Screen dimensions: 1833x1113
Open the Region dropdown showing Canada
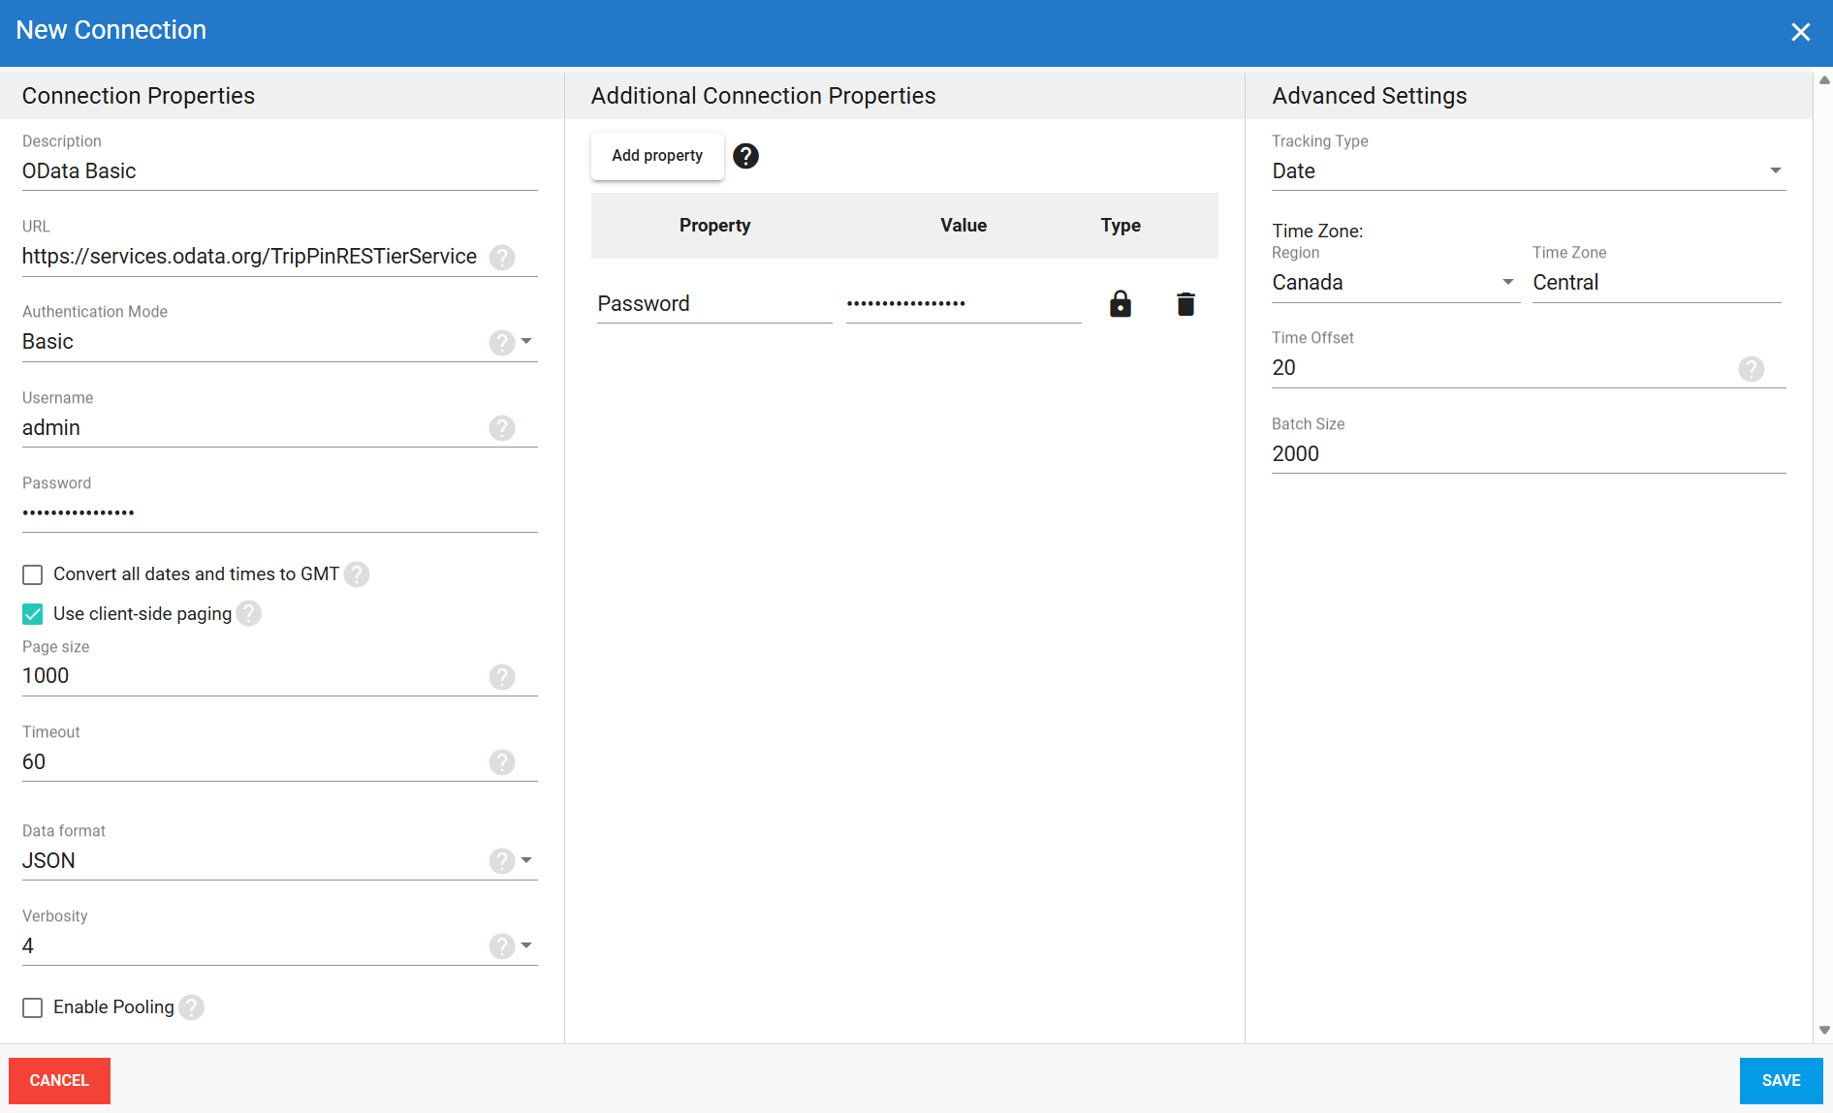point(1396,283)
